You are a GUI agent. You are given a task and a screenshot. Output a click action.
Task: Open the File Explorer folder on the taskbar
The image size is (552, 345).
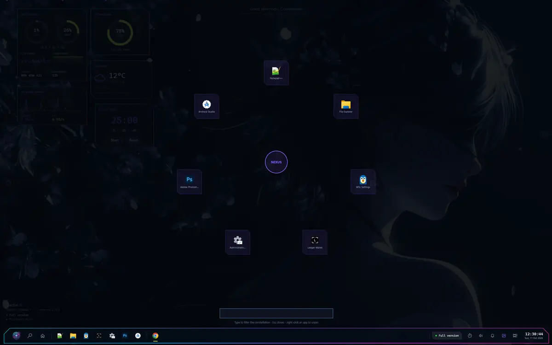pos(73,336)
